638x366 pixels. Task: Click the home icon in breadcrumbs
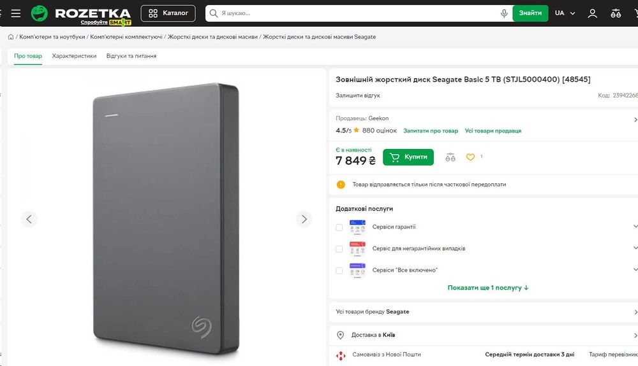11,37
